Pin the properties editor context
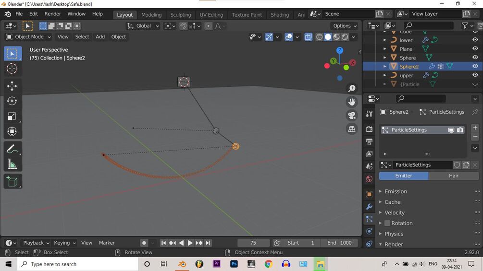The image size is (483, 271). pos(475,112)
